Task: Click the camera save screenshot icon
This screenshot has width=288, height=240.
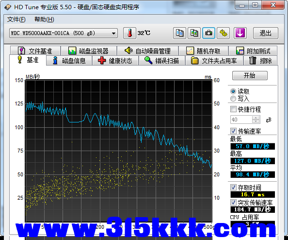Action: tap(208, 33)
